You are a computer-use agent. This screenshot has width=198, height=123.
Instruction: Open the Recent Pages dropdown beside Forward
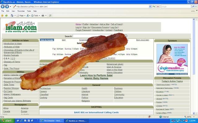(x=11, y=6)
